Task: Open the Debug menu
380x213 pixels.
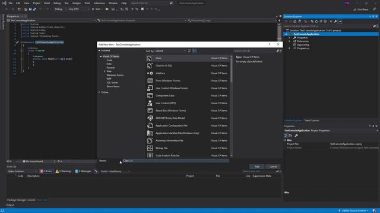Action: point(57,3)
